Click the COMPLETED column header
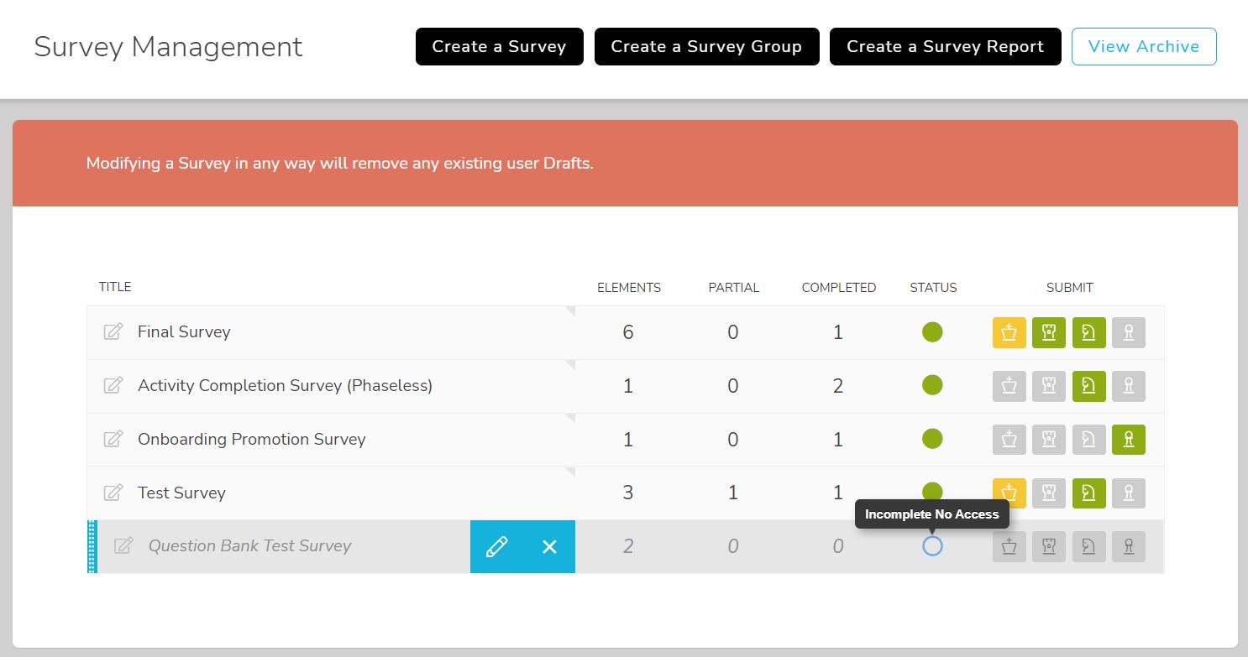 pos(839,288)
